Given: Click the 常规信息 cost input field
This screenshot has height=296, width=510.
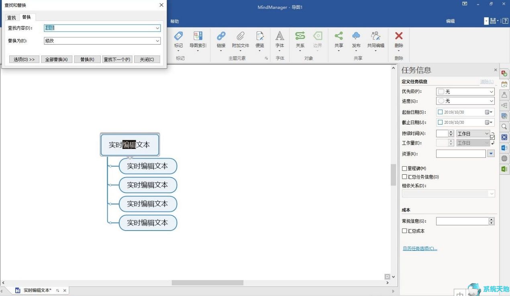Looking at the screenshot, I should [x=462, y=221].
